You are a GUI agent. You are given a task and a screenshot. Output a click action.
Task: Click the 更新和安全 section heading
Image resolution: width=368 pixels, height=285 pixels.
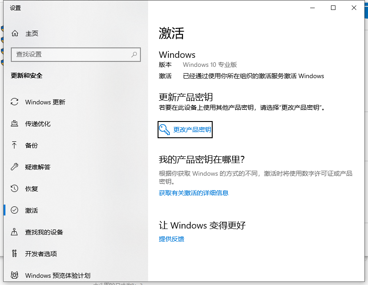click(27, 75)
